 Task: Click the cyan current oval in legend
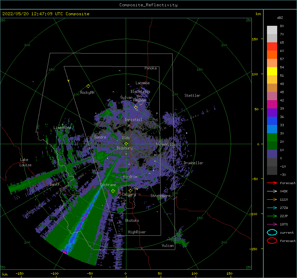pyautogui.click(x=272, y=232)
